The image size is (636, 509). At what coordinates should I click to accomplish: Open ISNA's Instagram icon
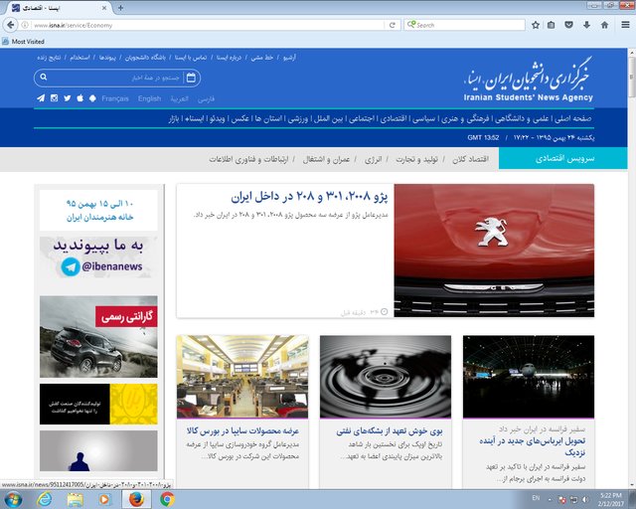[54, 98]
